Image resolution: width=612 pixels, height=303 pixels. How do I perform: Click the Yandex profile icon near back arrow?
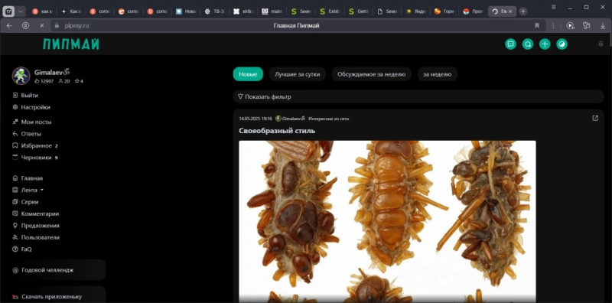[x=26, y=26]
